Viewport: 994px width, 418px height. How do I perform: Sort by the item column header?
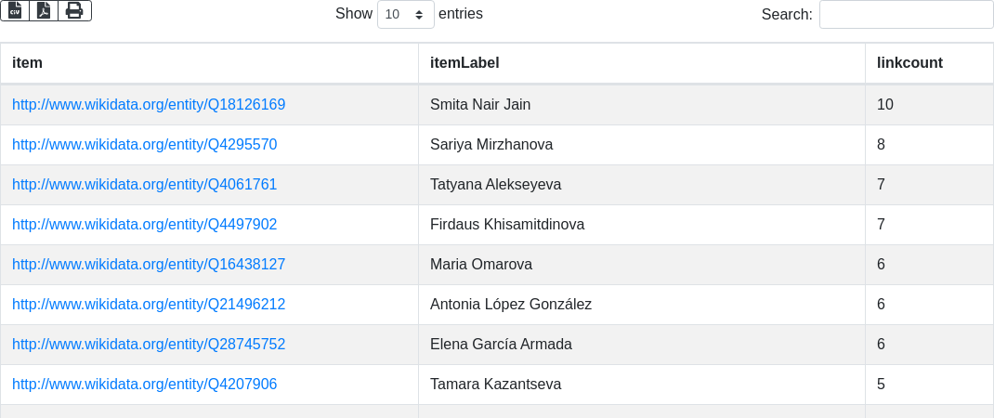coord(27,63)
